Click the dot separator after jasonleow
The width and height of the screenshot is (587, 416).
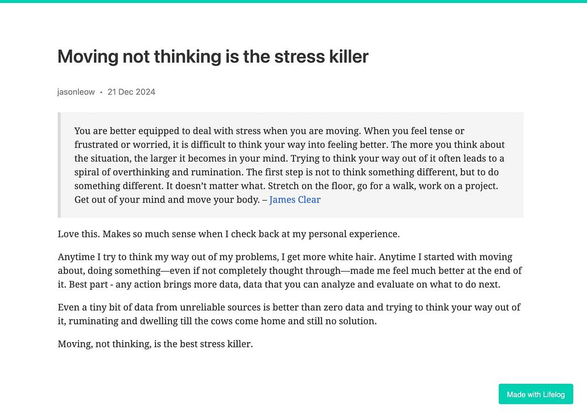click(101, 92)
